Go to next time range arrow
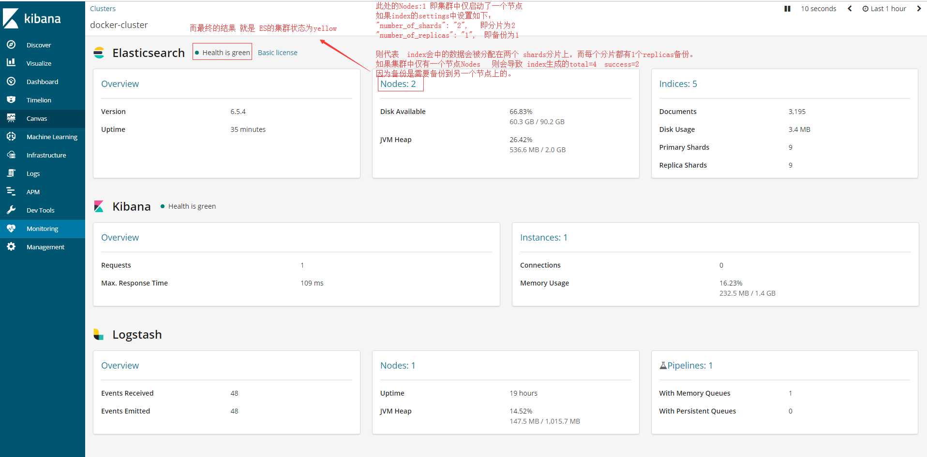The height and width of the screenshot is (457, 927). (919, 9)
